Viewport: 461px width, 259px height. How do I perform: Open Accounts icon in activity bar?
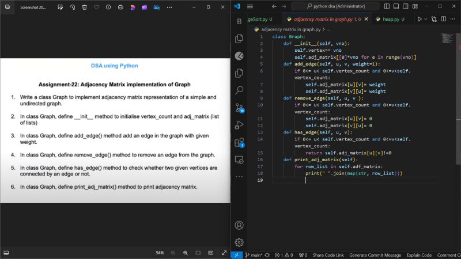[x=239, y=225]
